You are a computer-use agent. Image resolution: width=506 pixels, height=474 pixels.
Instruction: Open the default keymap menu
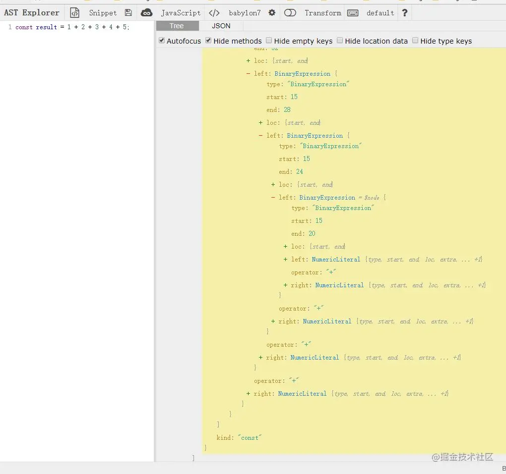[380, 13]
